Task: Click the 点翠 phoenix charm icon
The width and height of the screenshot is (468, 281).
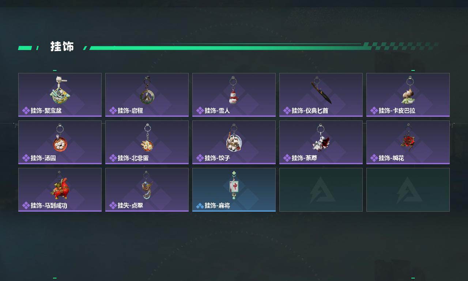Action: click(147, 185)
